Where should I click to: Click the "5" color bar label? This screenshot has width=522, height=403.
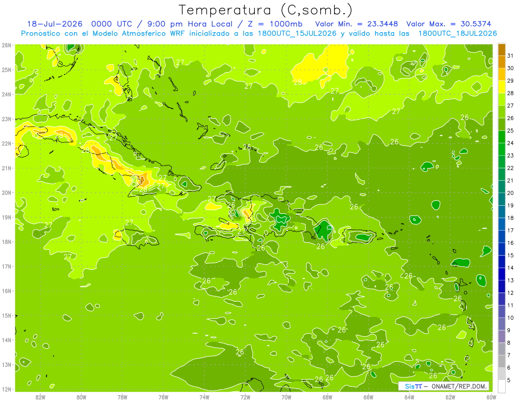pyautogui.click(x=509, y=380)
